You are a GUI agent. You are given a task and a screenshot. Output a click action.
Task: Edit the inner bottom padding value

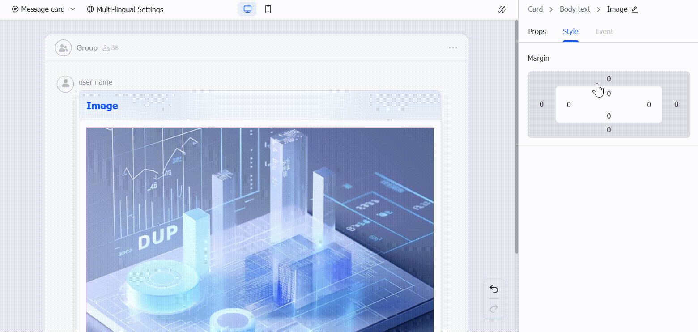point(609,116)
